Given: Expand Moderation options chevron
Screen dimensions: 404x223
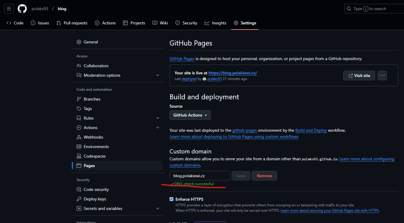Looking at the screenshot, I should 158,75.
